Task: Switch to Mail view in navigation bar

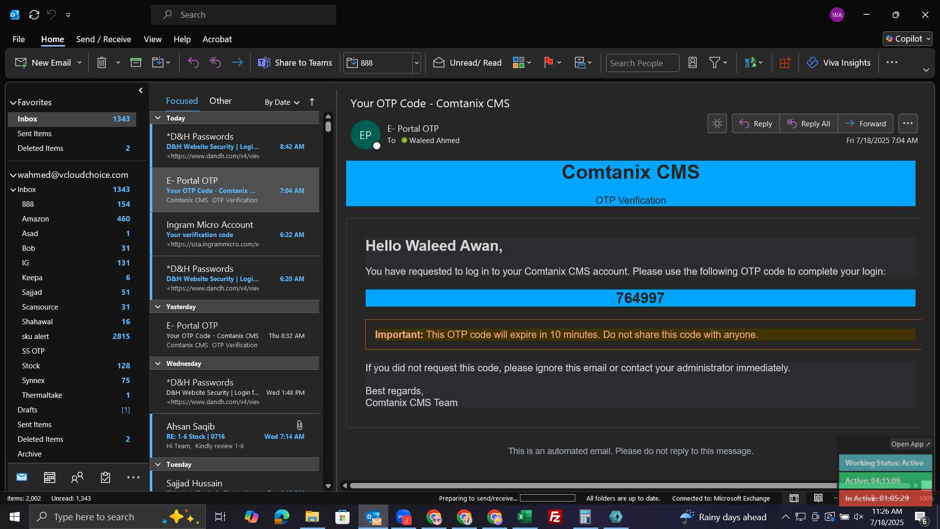Action: click(22, 477)
